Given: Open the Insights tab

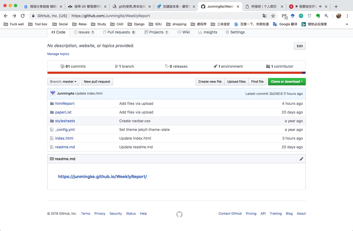Looking at the screenshot, I should pyautogui.click(x=208, y=32).
